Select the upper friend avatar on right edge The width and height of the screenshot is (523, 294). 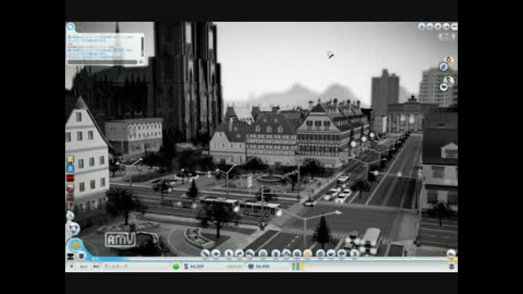tap(448, 60)
